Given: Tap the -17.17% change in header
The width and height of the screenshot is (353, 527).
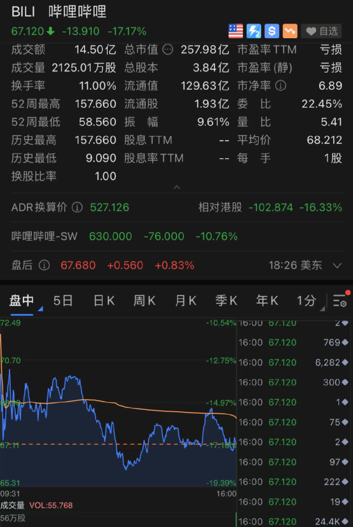Looking at the screenshot, I should point(127,31).
